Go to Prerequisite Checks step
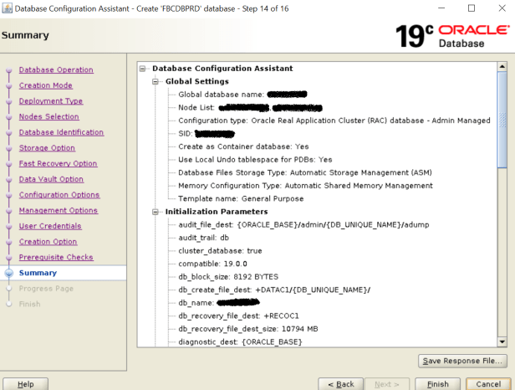Screen dimensions: 515x390 pyautogui.click(x=56, y=257)
